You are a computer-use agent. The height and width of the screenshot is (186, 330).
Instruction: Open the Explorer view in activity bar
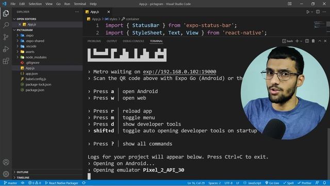click(x=6, y=13)
